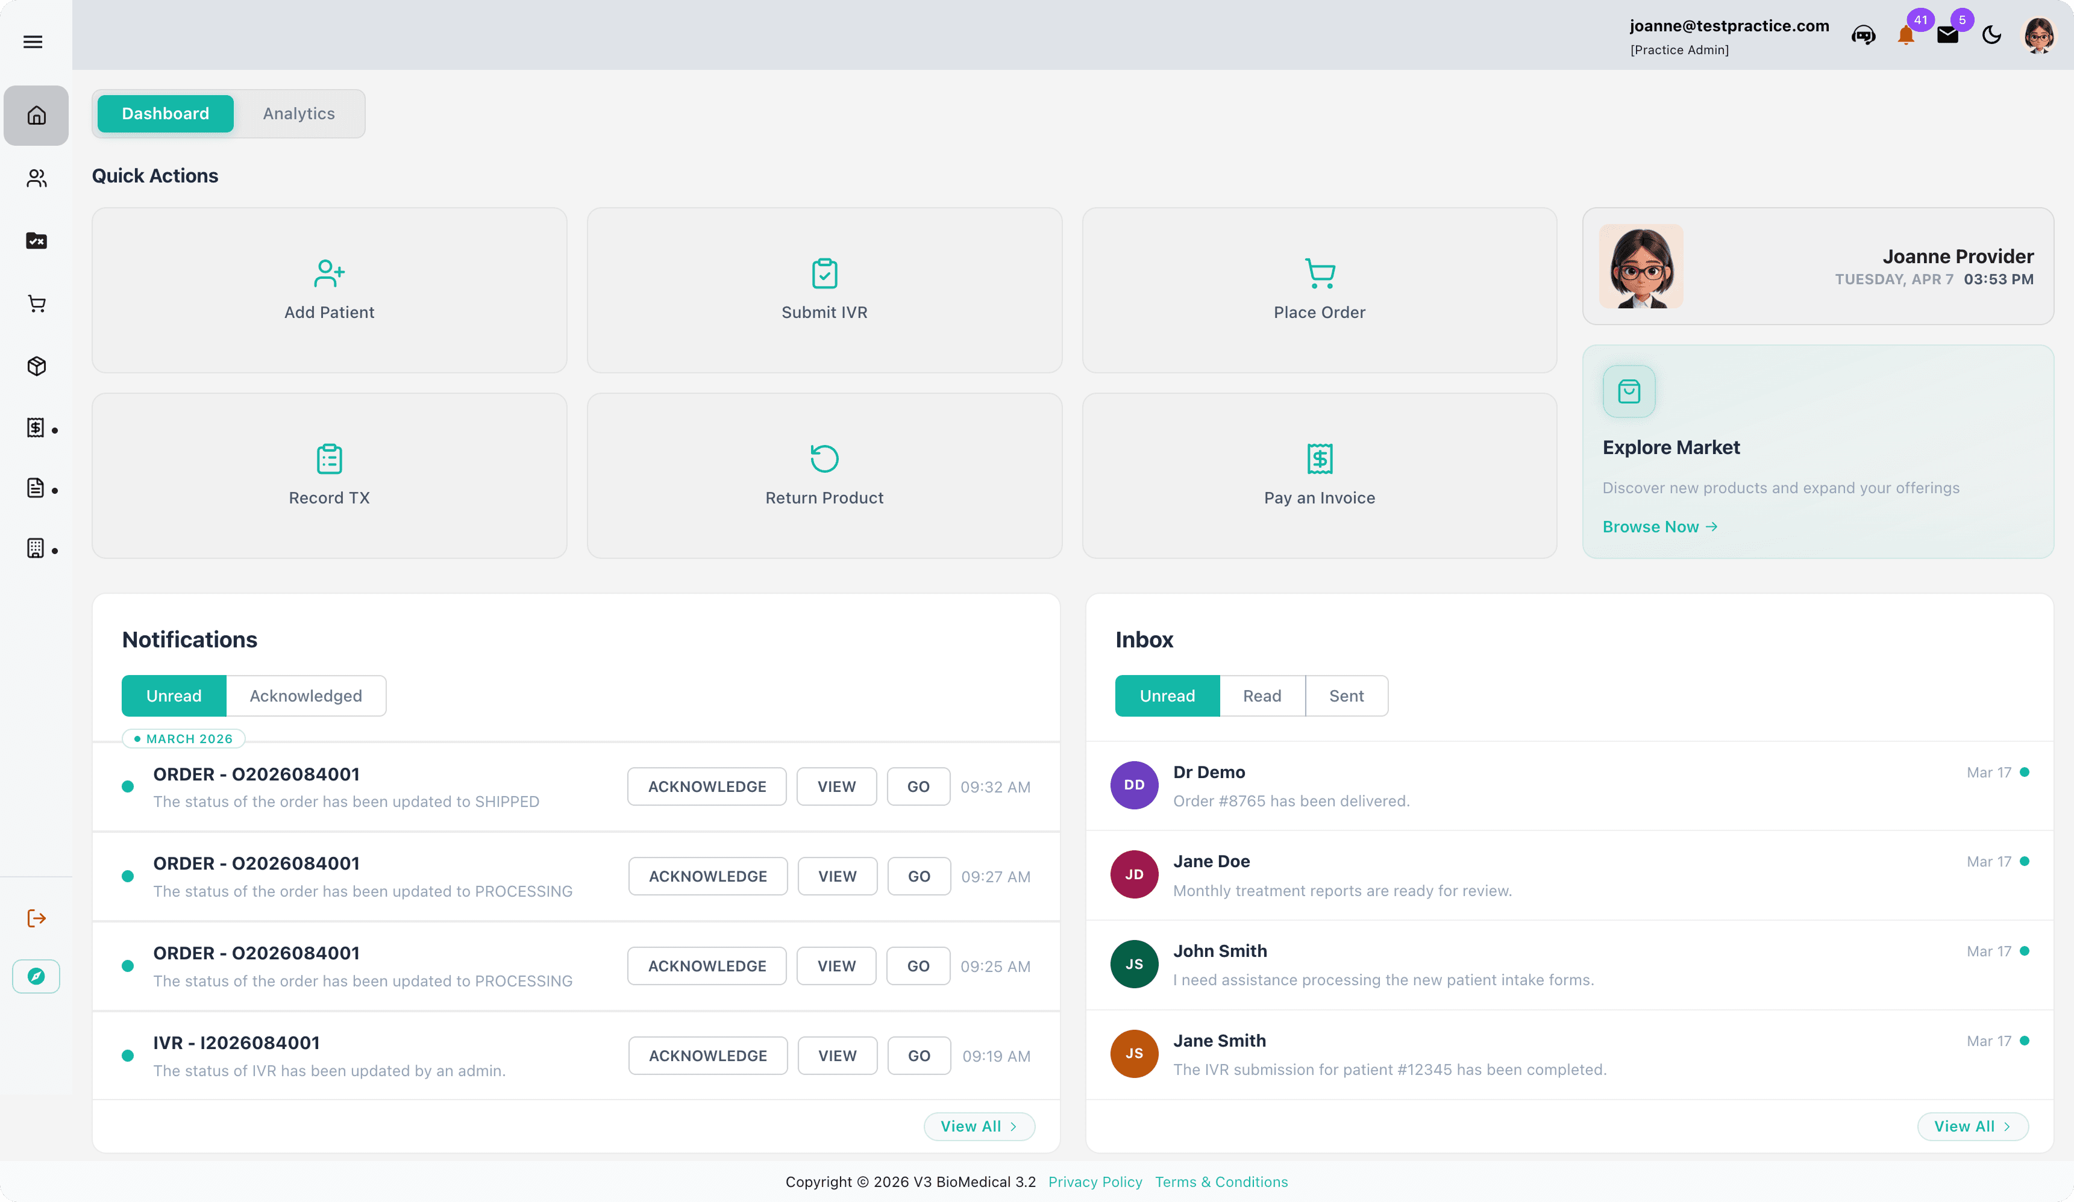Open the compass Explore icon at sidebar bottom
This screenshot has width=2074, height=1202.
[x=36, y=977]
